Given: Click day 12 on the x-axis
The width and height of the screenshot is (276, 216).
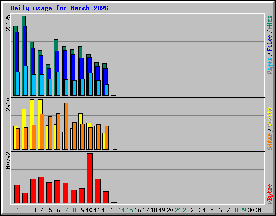Looking at the screenshot, I should point(105,210).
